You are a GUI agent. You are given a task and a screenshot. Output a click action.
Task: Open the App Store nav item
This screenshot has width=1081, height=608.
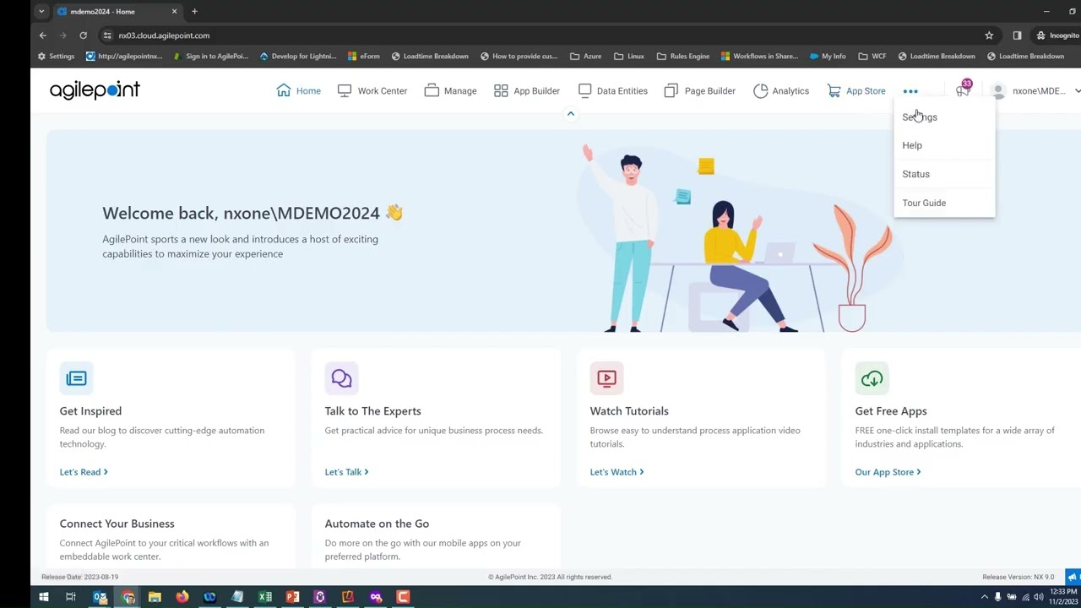coord(856,90)
